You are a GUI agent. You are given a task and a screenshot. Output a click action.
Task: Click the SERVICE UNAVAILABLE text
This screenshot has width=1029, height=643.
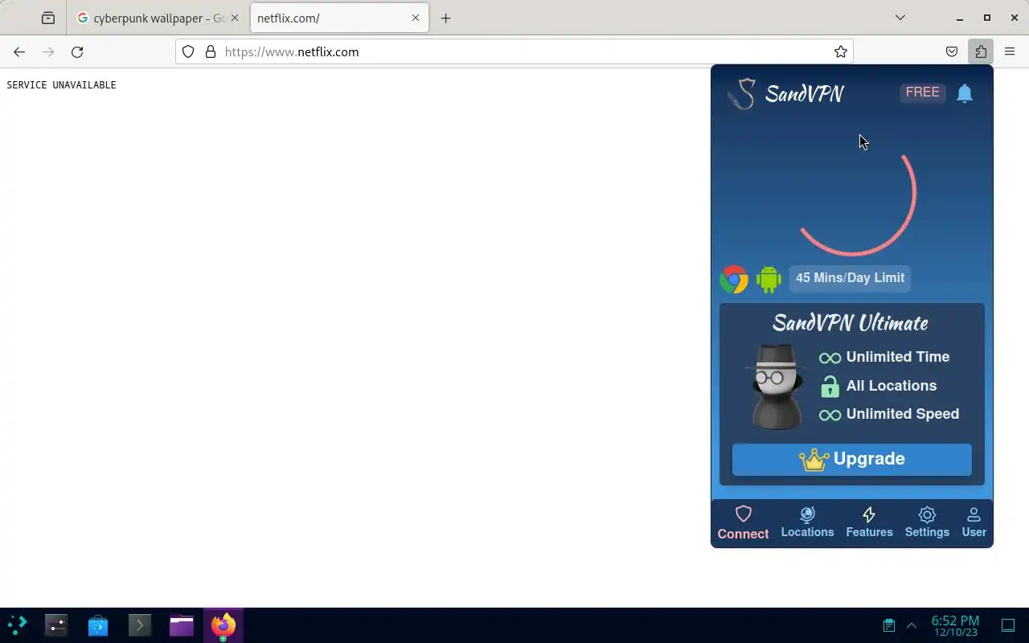point(61,85)
